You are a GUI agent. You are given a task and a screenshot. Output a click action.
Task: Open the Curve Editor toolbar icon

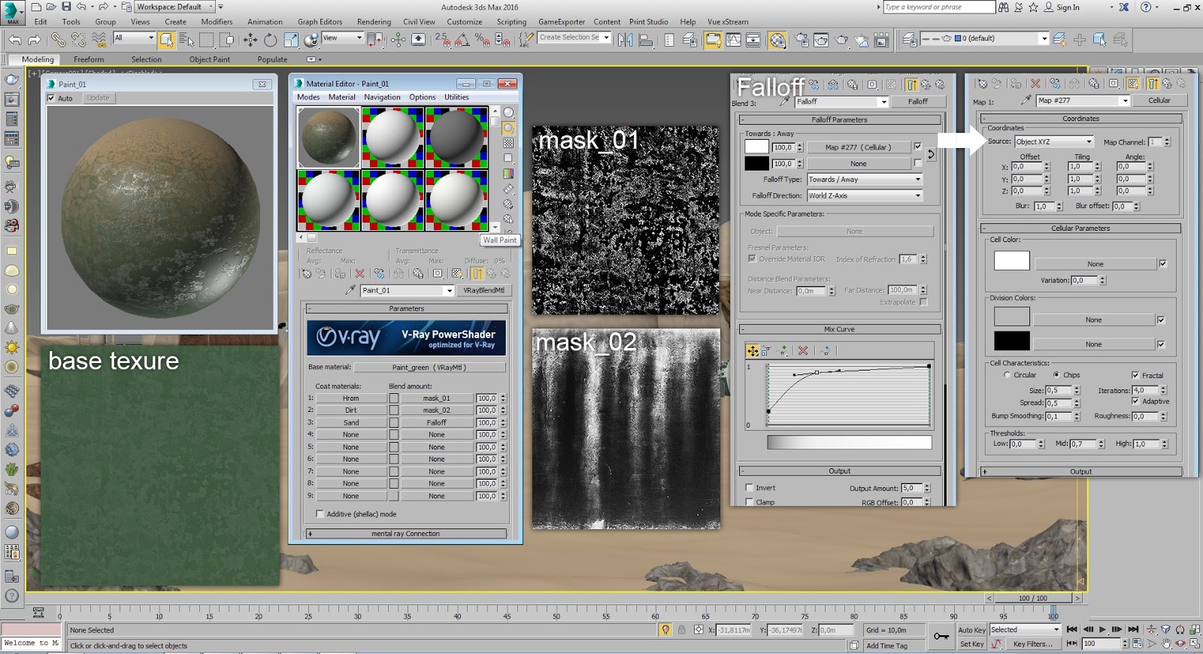click(733, 39)
